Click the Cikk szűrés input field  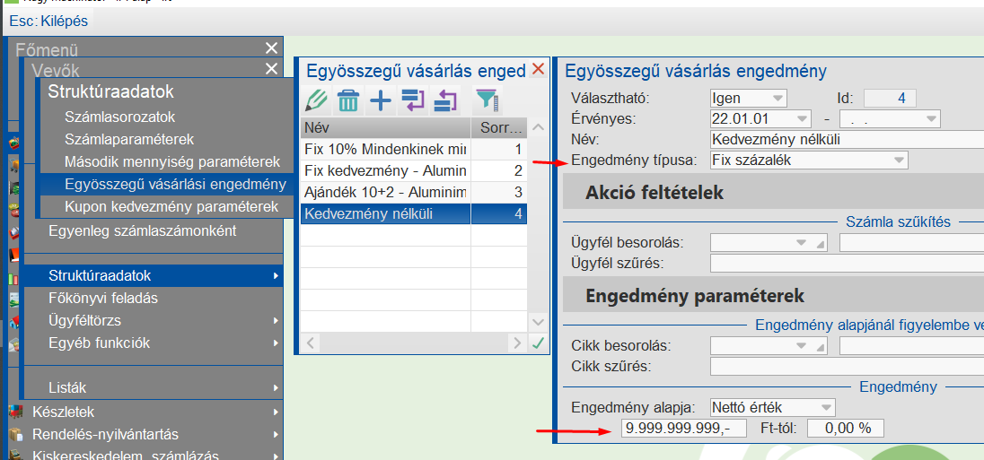click(847, 366)
